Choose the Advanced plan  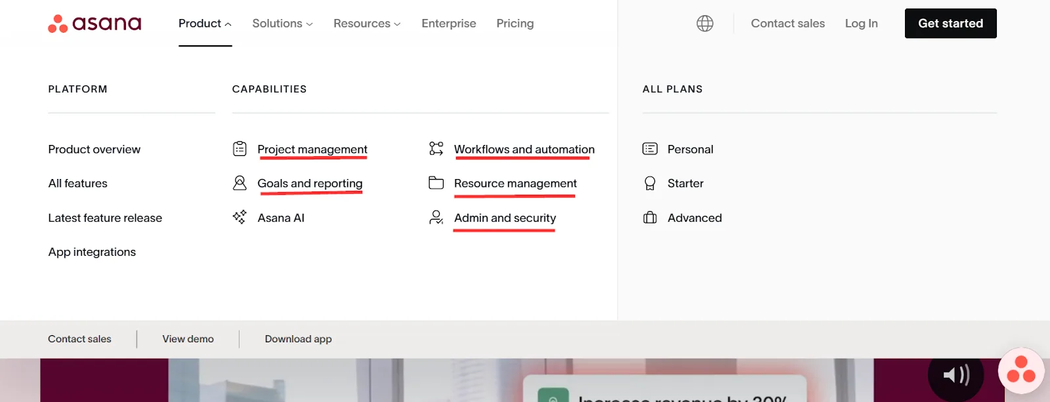coord(694,218)
